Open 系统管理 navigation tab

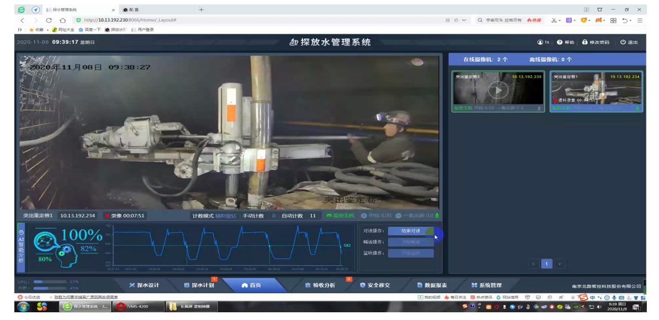(x=486, y=285)
